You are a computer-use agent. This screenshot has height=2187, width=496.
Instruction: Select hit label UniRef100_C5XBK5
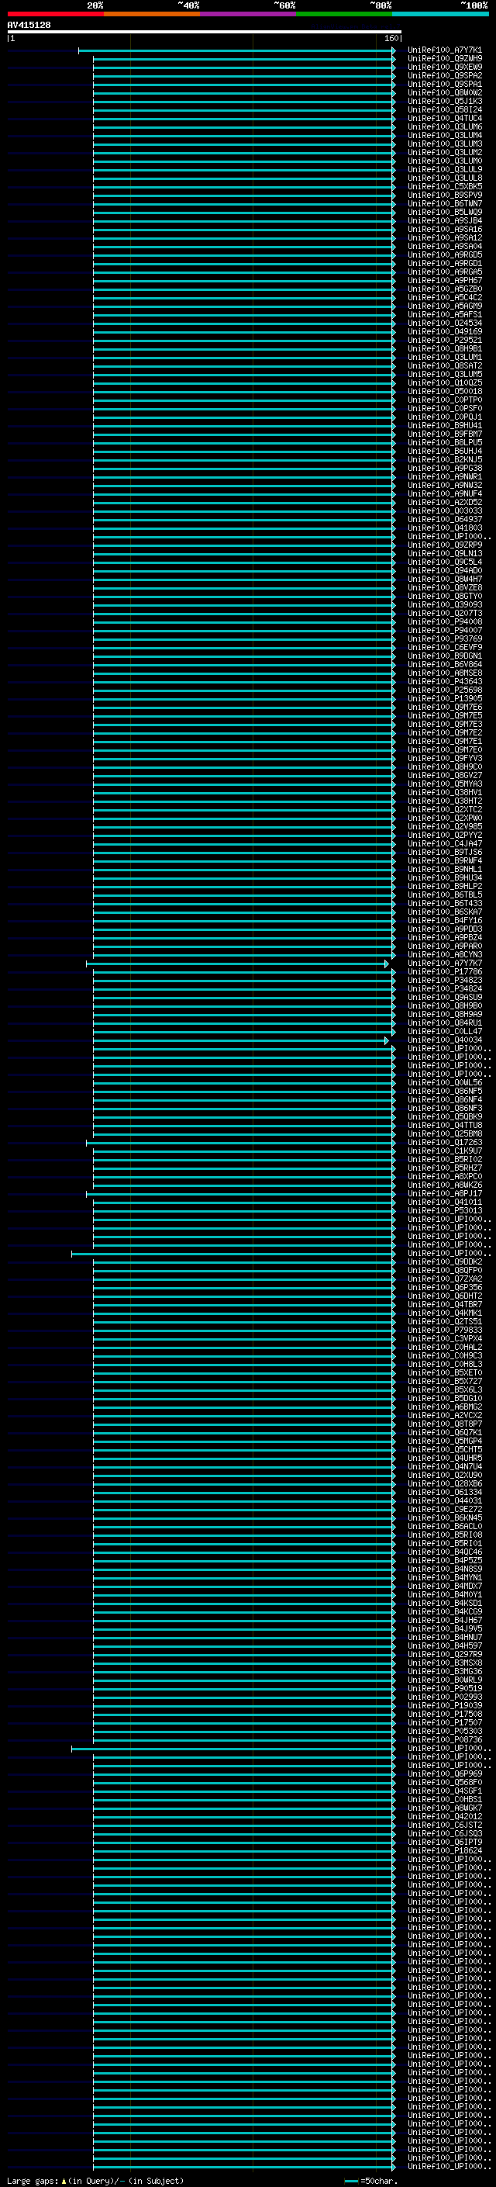pos(445,187)
